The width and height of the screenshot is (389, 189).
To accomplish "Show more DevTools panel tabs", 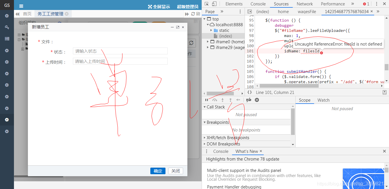I will coord(353,4).
